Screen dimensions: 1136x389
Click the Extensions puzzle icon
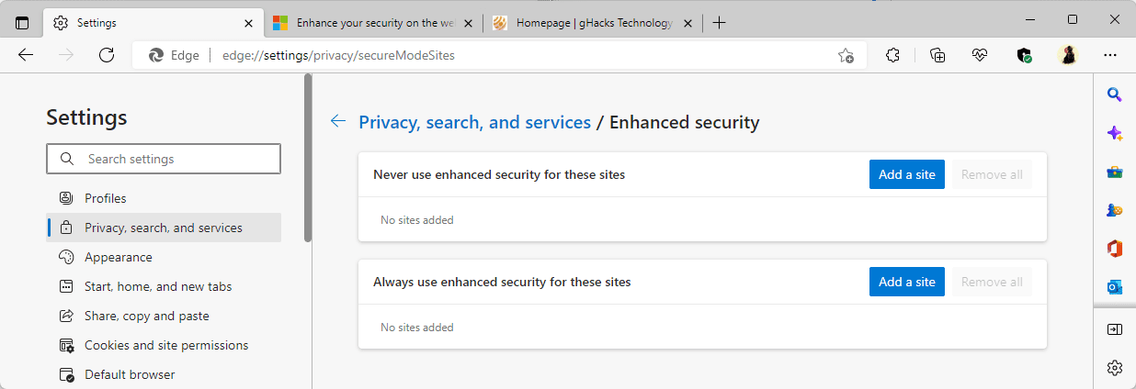[892, 55]
